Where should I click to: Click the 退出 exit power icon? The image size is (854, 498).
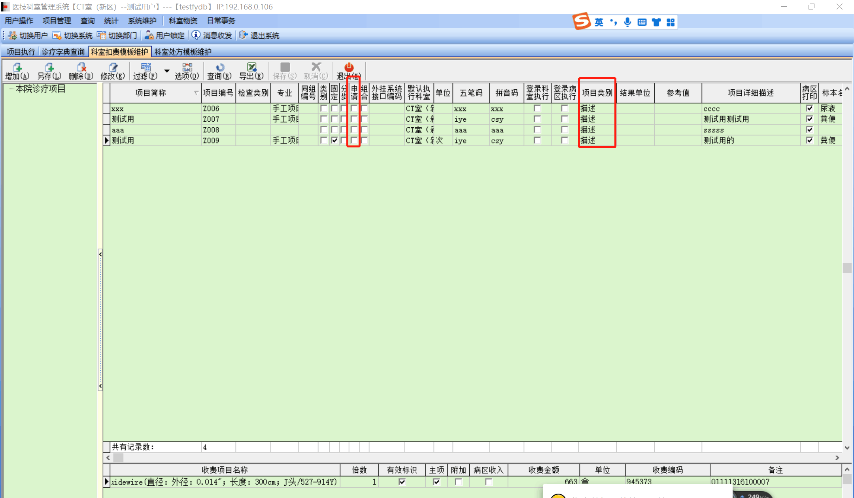point(349,67)
